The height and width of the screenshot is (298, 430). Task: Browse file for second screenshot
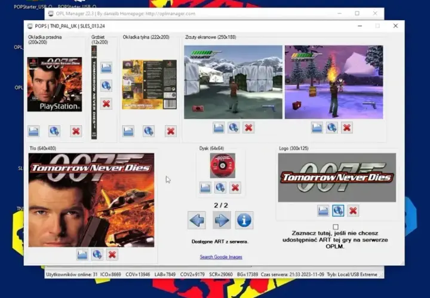(317, 128)
